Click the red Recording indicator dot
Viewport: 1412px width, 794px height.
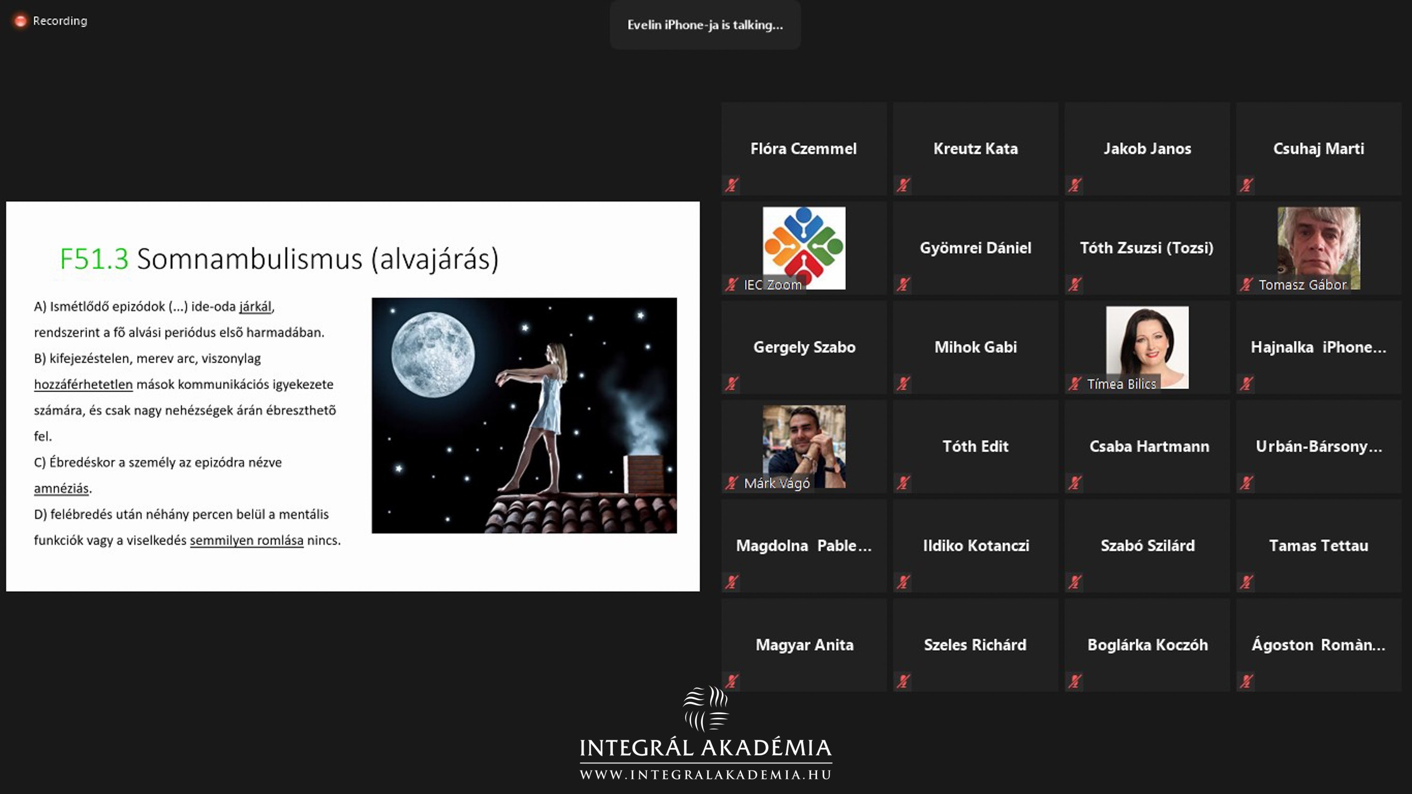(x=20, y=21)
